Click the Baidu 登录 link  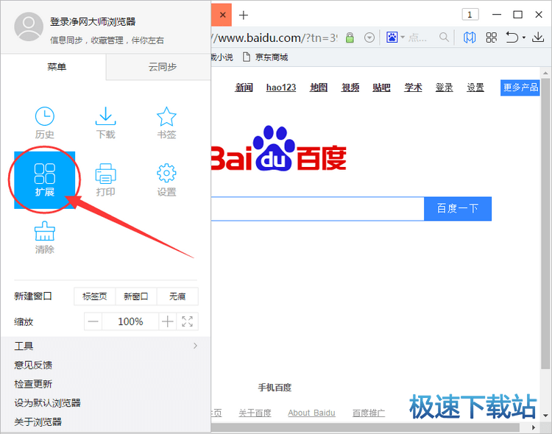point(445,88)
